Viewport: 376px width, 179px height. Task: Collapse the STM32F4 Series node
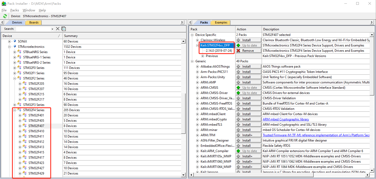(15, 110)
